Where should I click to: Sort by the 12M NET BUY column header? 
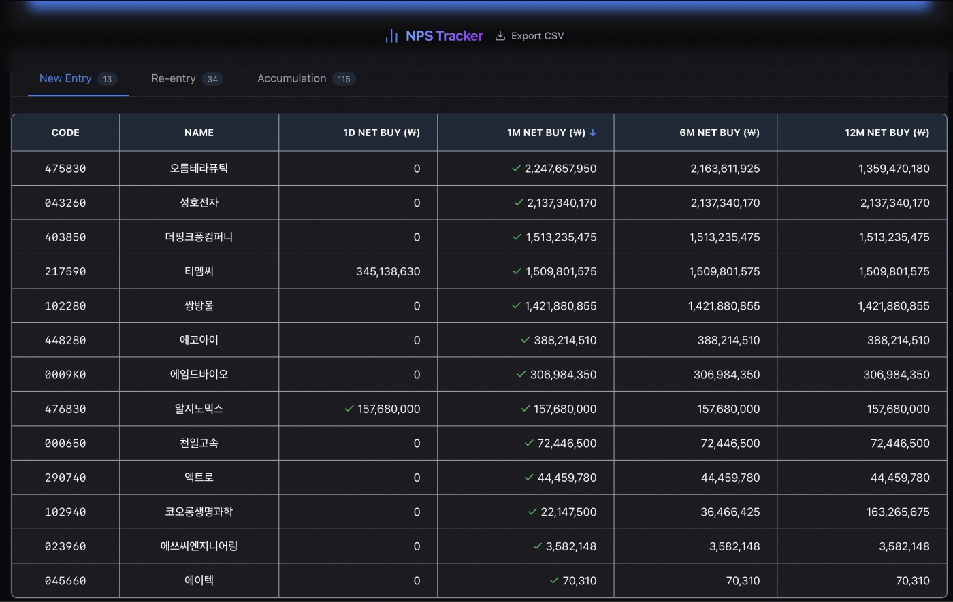pos(886,133)
